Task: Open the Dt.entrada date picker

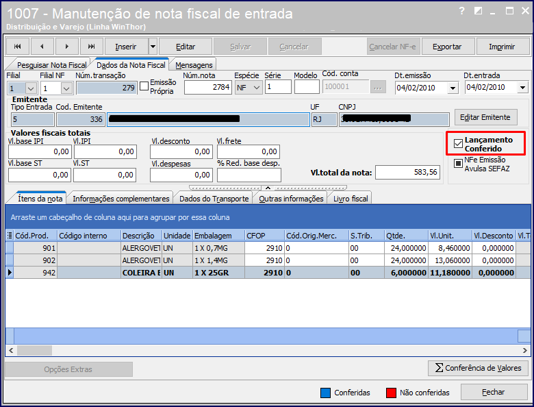Action: coord(522,88)
